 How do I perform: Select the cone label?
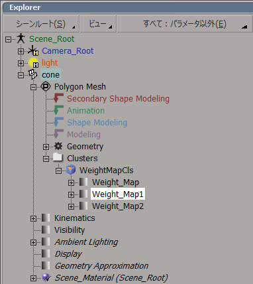click(50, 75)
